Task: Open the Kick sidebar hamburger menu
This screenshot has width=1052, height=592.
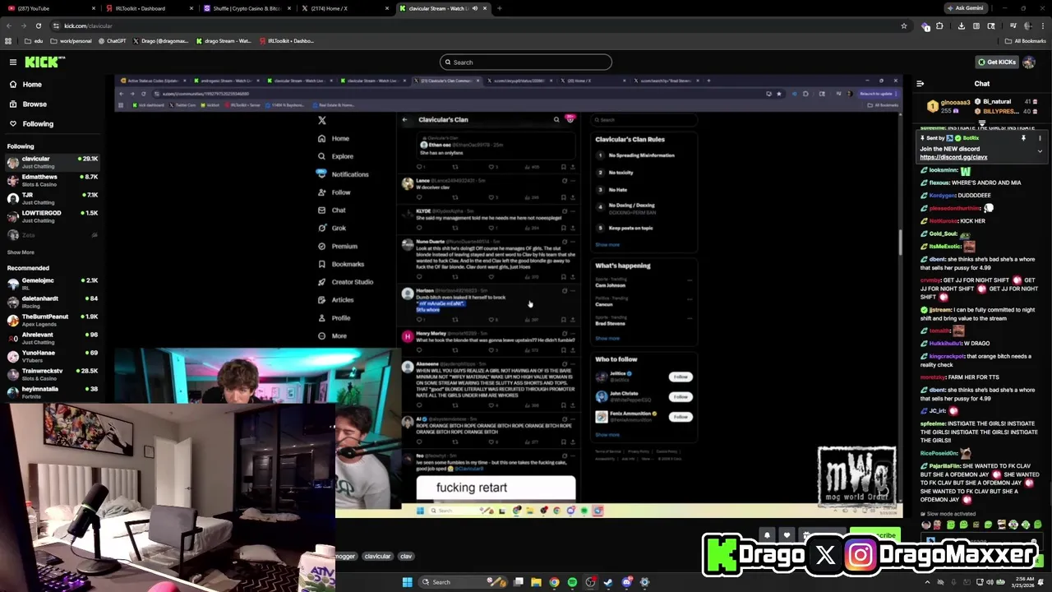Action: 13,62
